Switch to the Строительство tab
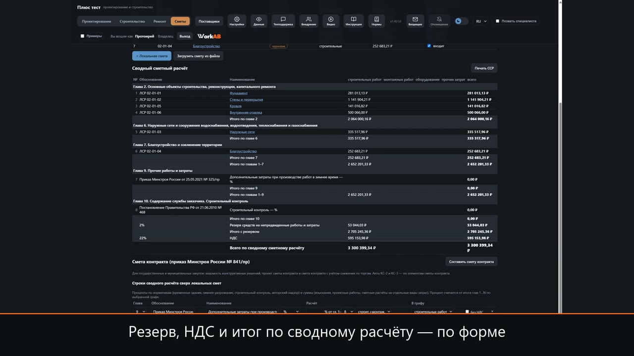 132,21
